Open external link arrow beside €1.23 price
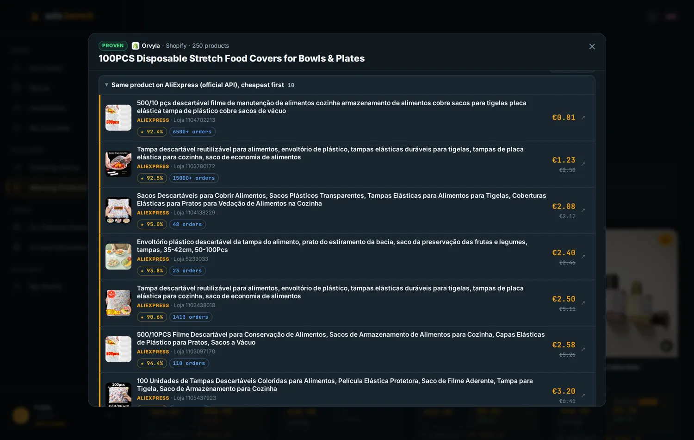This screenshot has width=694, height=440. pyautogui.click(x=583, y=164)
